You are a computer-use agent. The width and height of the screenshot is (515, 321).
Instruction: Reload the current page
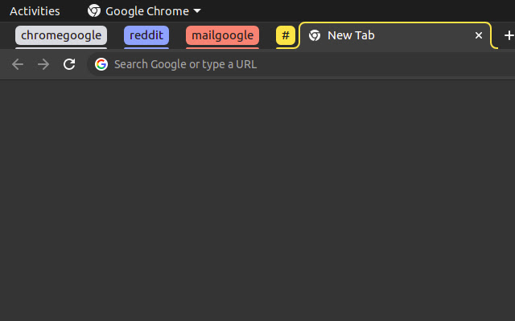click(x=69, y=64)
